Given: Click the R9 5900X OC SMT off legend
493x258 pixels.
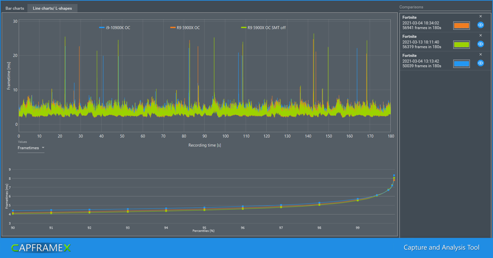Looking at the screenshot, I should 263,28.
